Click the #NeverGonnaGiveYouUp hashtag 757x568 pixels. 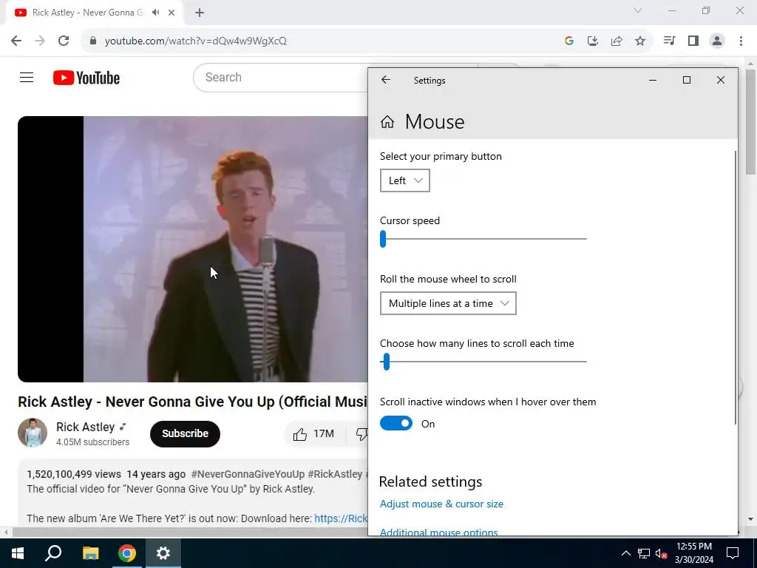[248, 474]
